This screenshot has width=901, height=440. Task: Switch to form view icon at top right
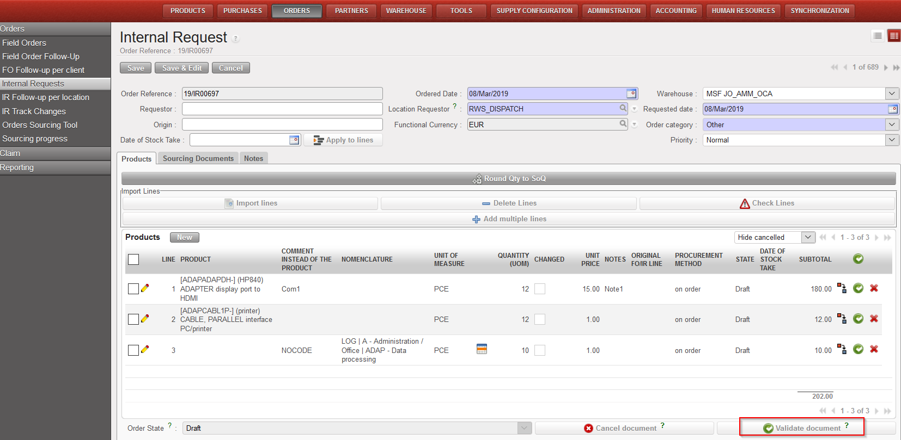tap(894, 36)
